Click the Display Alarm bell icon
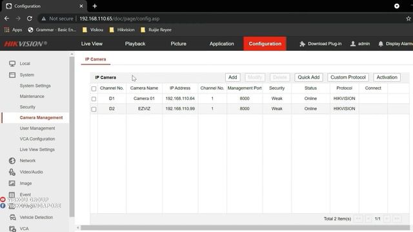The width and height of the screenshot is (413, 232). (381, 44)
